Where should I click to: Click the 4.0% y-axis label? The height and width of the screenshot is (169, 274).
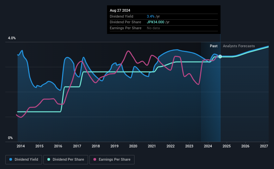pos(12,38)
